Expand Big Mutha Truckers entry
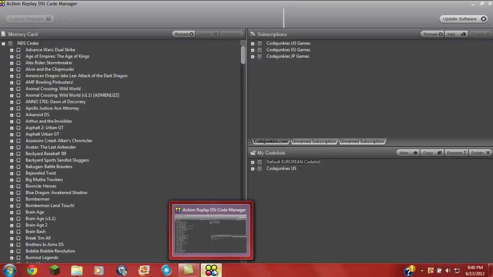 pos(12,180)
